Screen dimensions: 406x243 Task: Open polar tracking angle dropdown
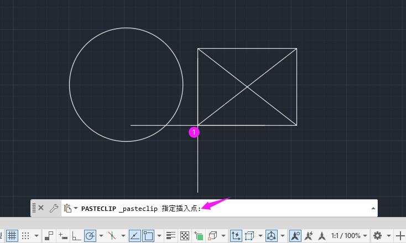(x=101, y=236)
